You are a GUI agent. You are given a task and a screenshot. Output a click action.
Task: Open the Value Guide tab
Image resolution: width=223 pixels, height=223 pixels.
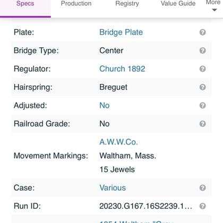pos(178,4)
